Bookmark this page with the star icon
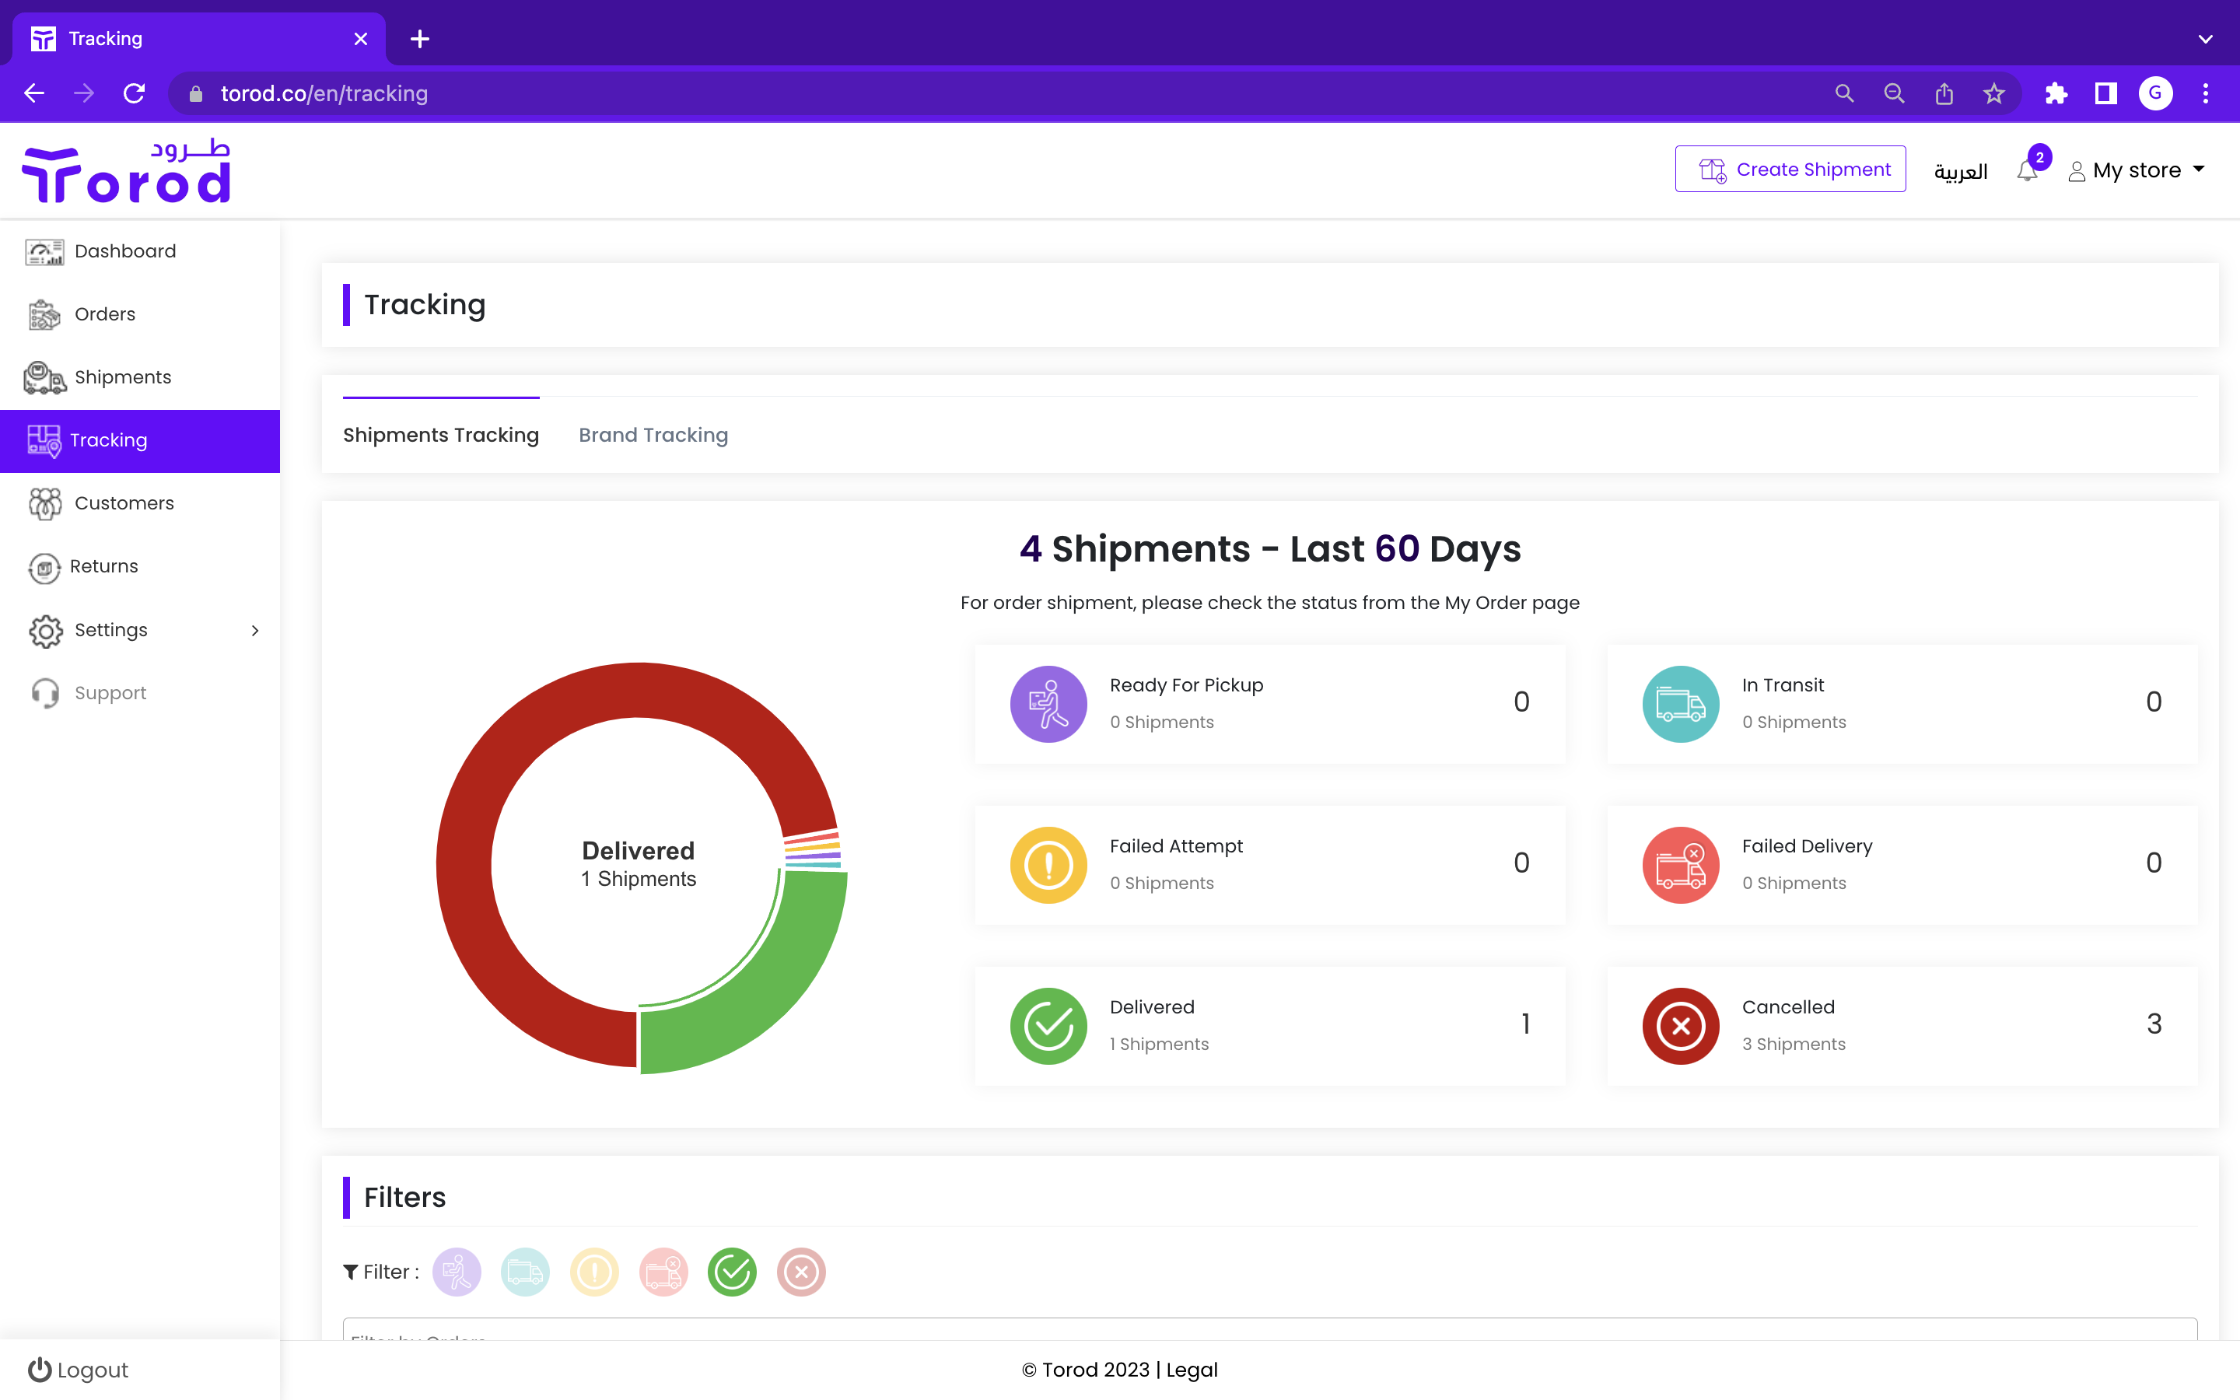Image resolution: width=2240 pixels, height=1400 pixels. [1993, 93]
